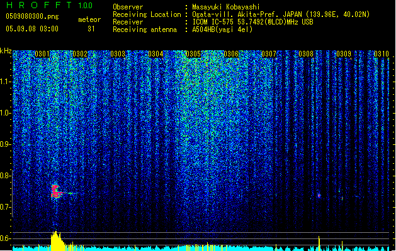The height and width of the screenshot is (251, 396).
Task: Click the 'meteor' label
Action: click(89, 19)
